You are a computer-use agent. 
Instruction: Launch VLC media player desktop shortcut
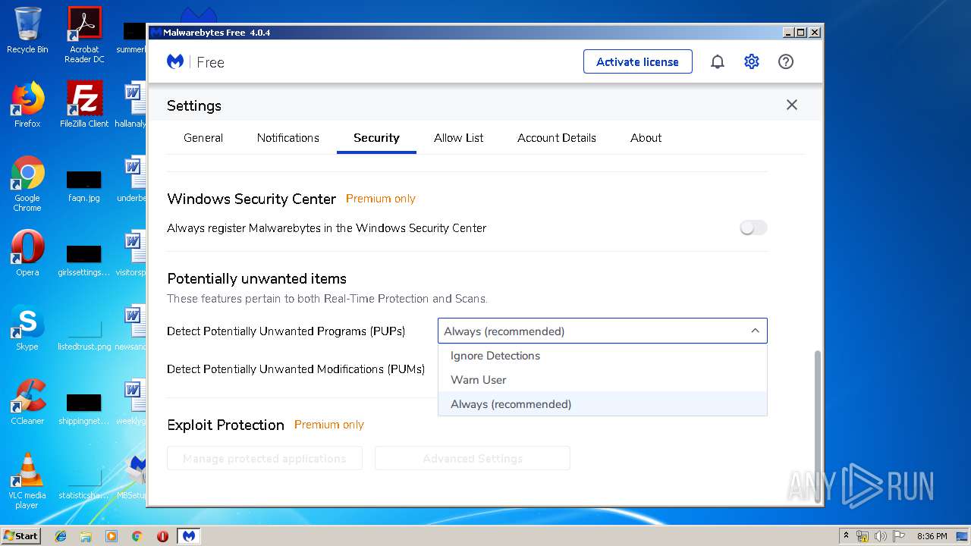click(27, 480)
